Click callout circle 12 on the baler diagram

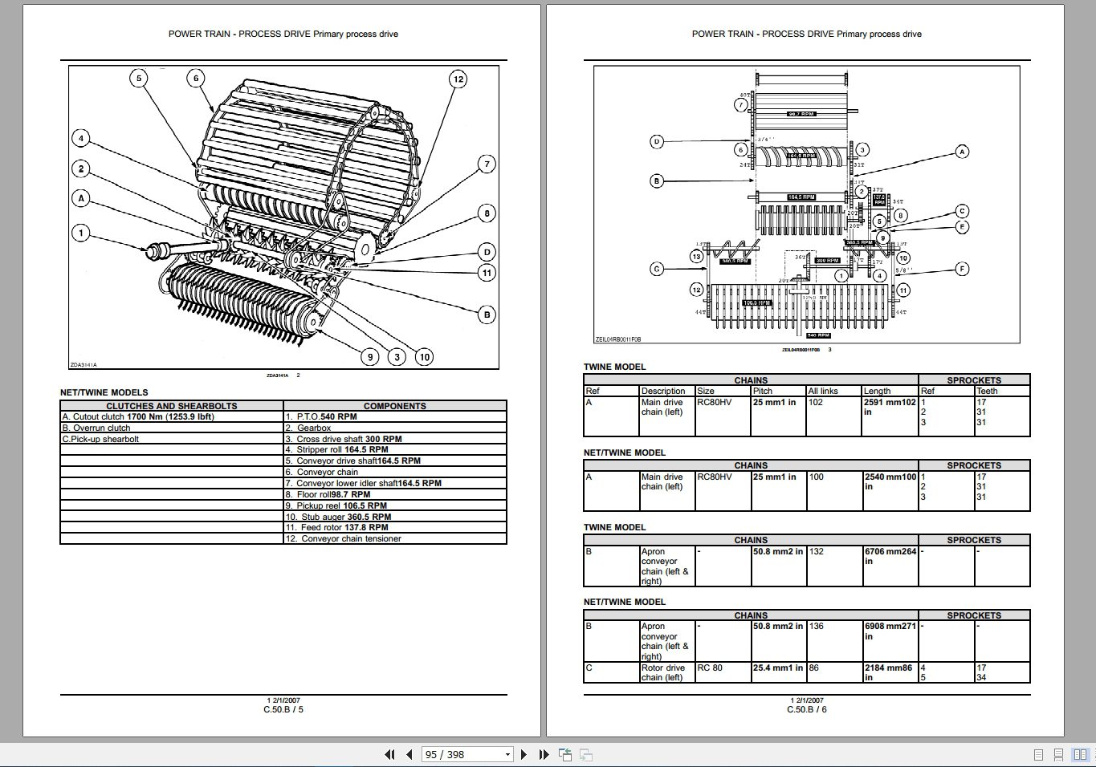(x=458, y=79)
